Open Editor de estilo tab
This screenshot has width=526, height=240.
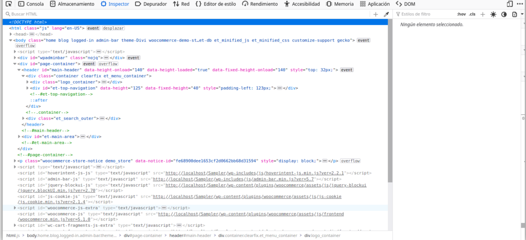click(215, 4)
